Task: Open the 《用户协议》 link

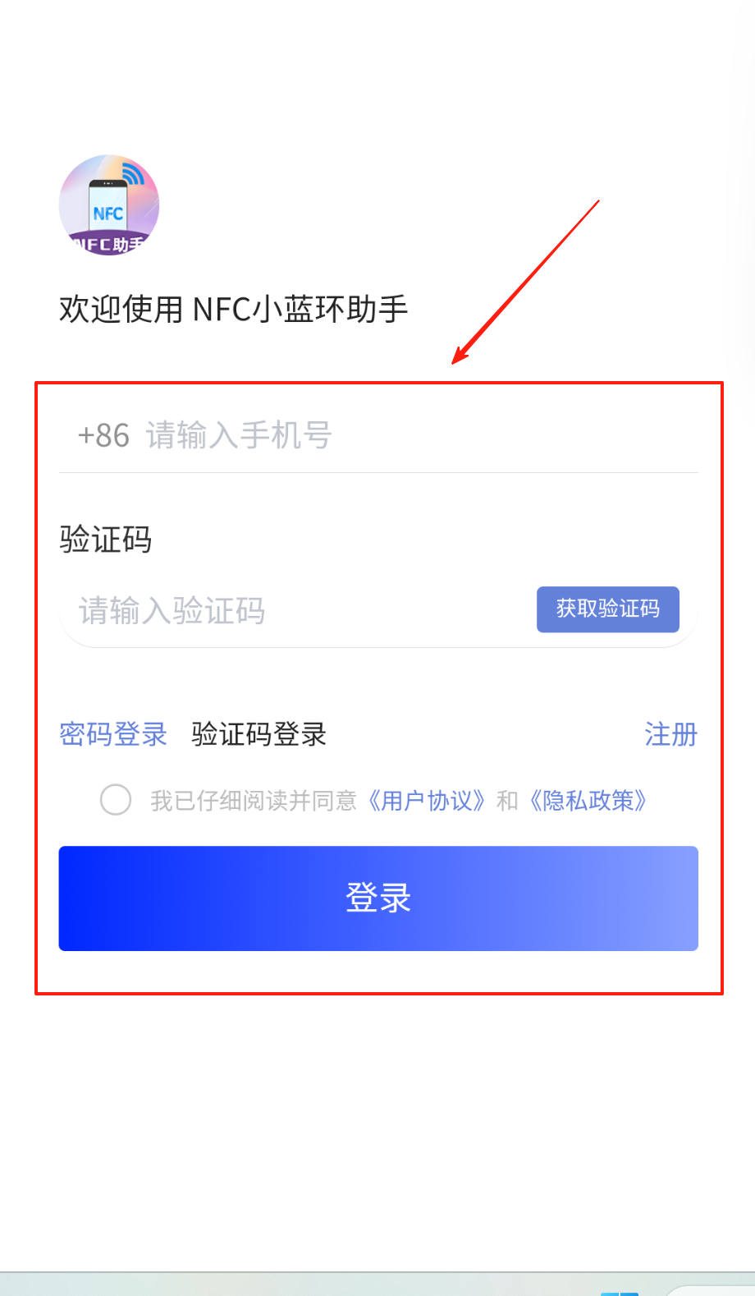Action: (427, 800)
